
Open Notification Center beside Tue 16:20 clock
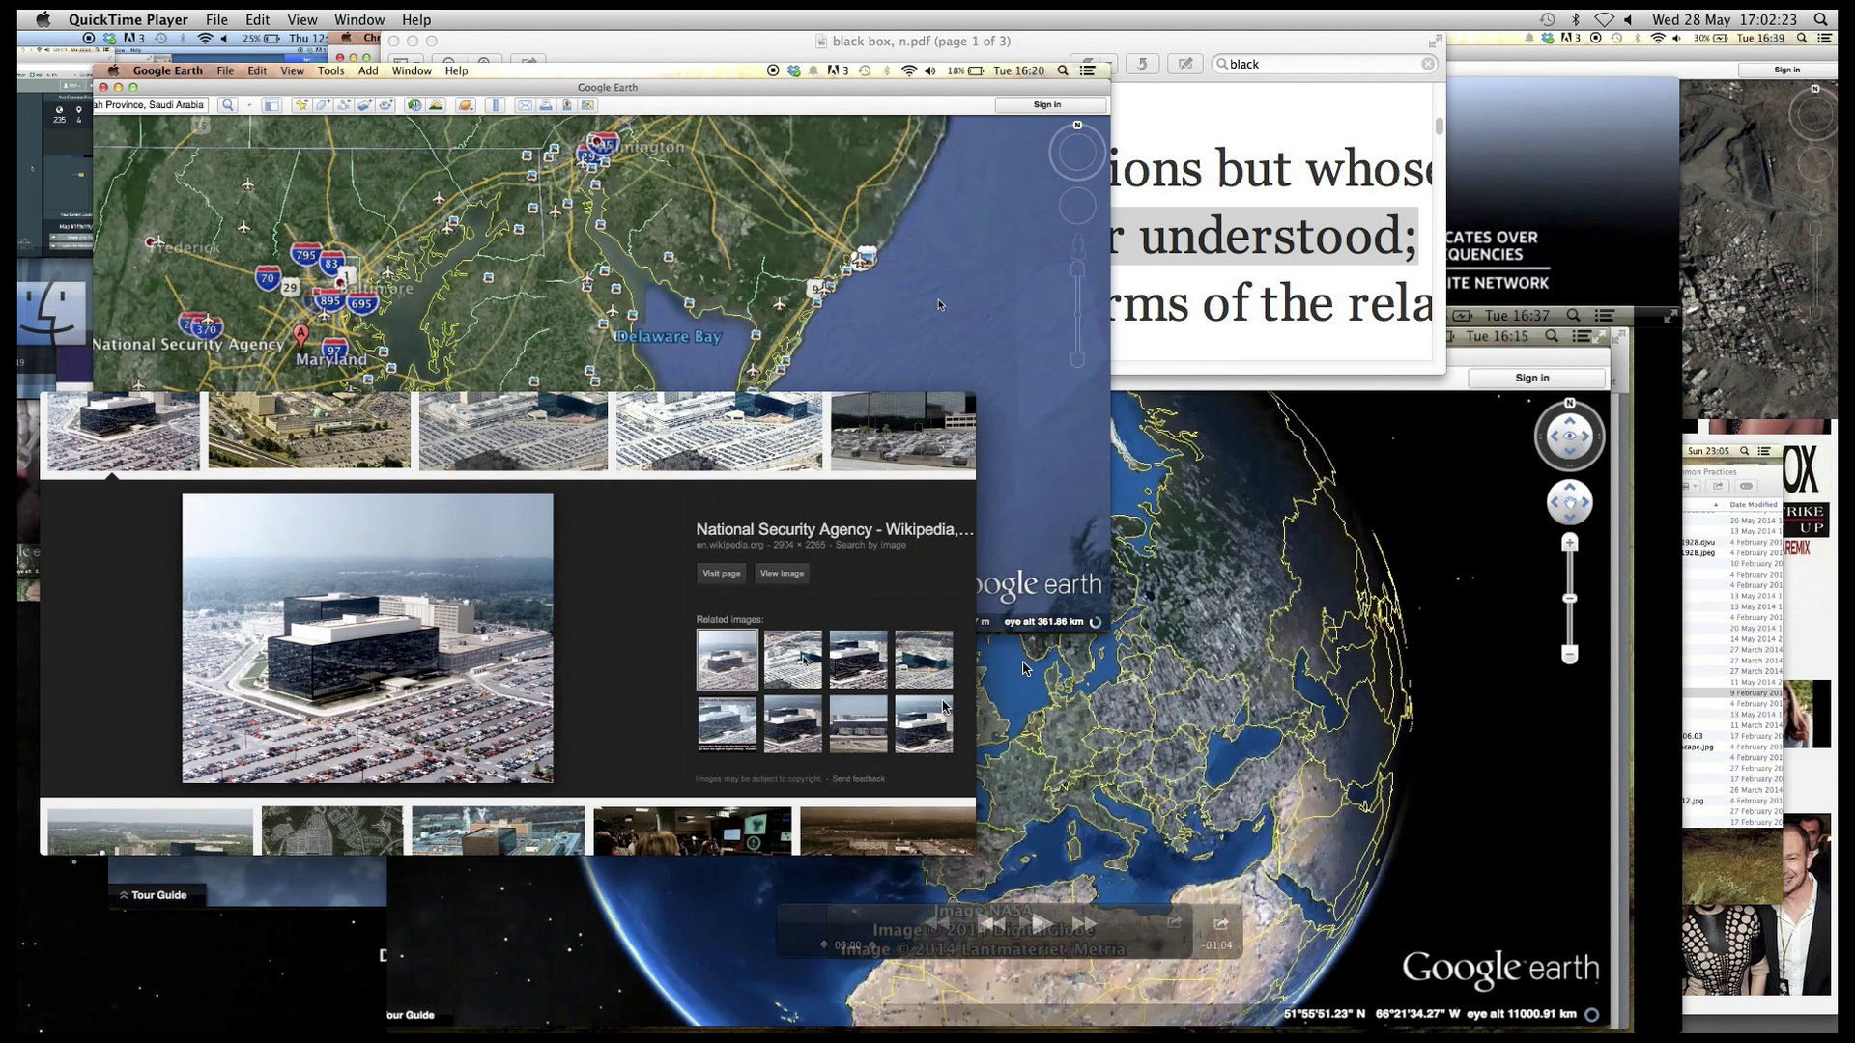coord(1087,70)
